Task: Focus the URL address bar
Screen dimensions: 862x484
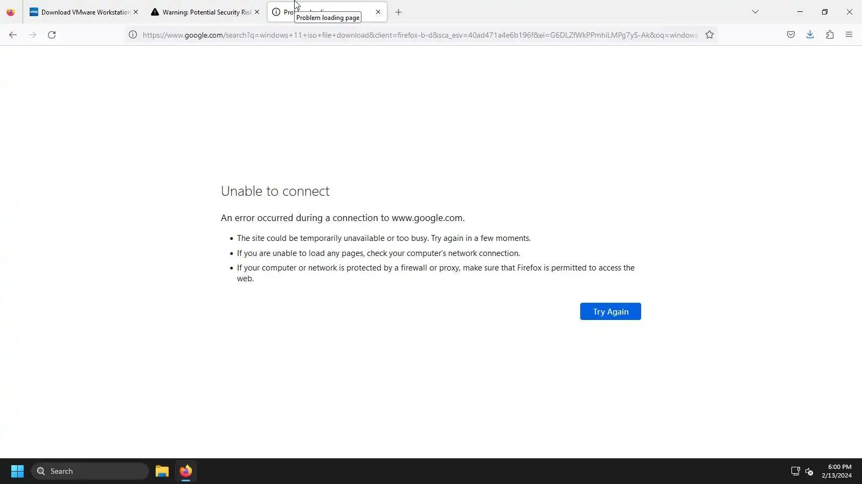Action: [420, 35]
